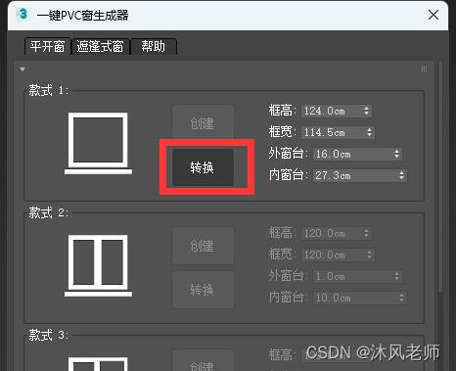
Task: Click the 款式 2 框宽 field showing 120.0cm
Action: tap(338, 255)
